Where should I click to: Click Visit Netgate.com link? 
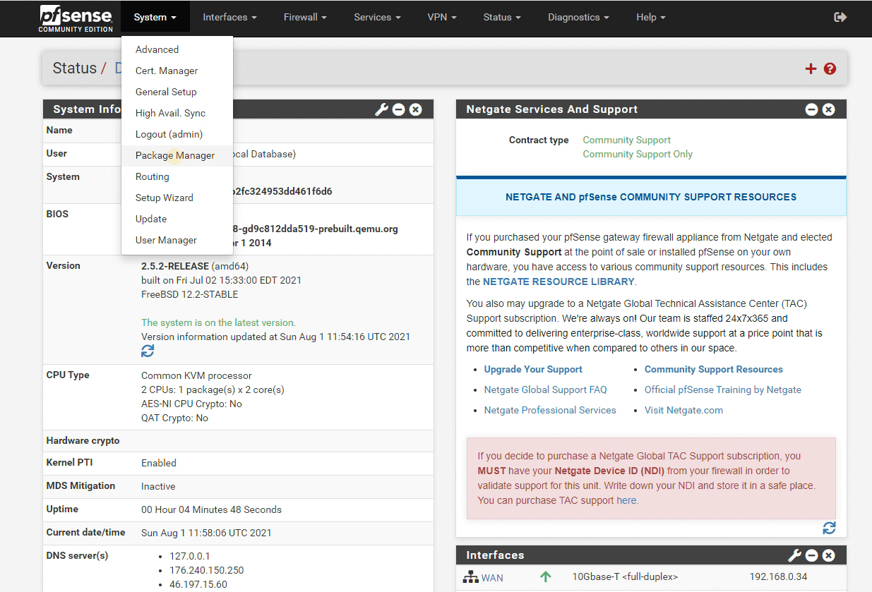(x=683, y=410)
